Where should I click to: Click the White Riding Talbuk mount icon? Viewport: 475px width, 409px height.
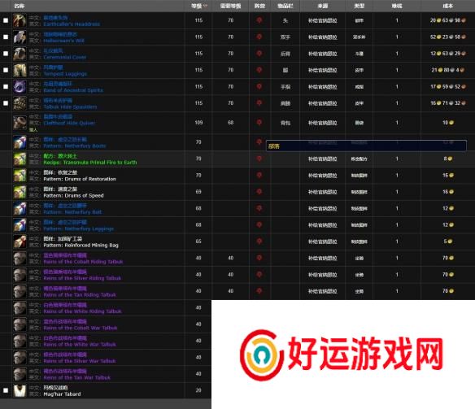coord(20,308)
